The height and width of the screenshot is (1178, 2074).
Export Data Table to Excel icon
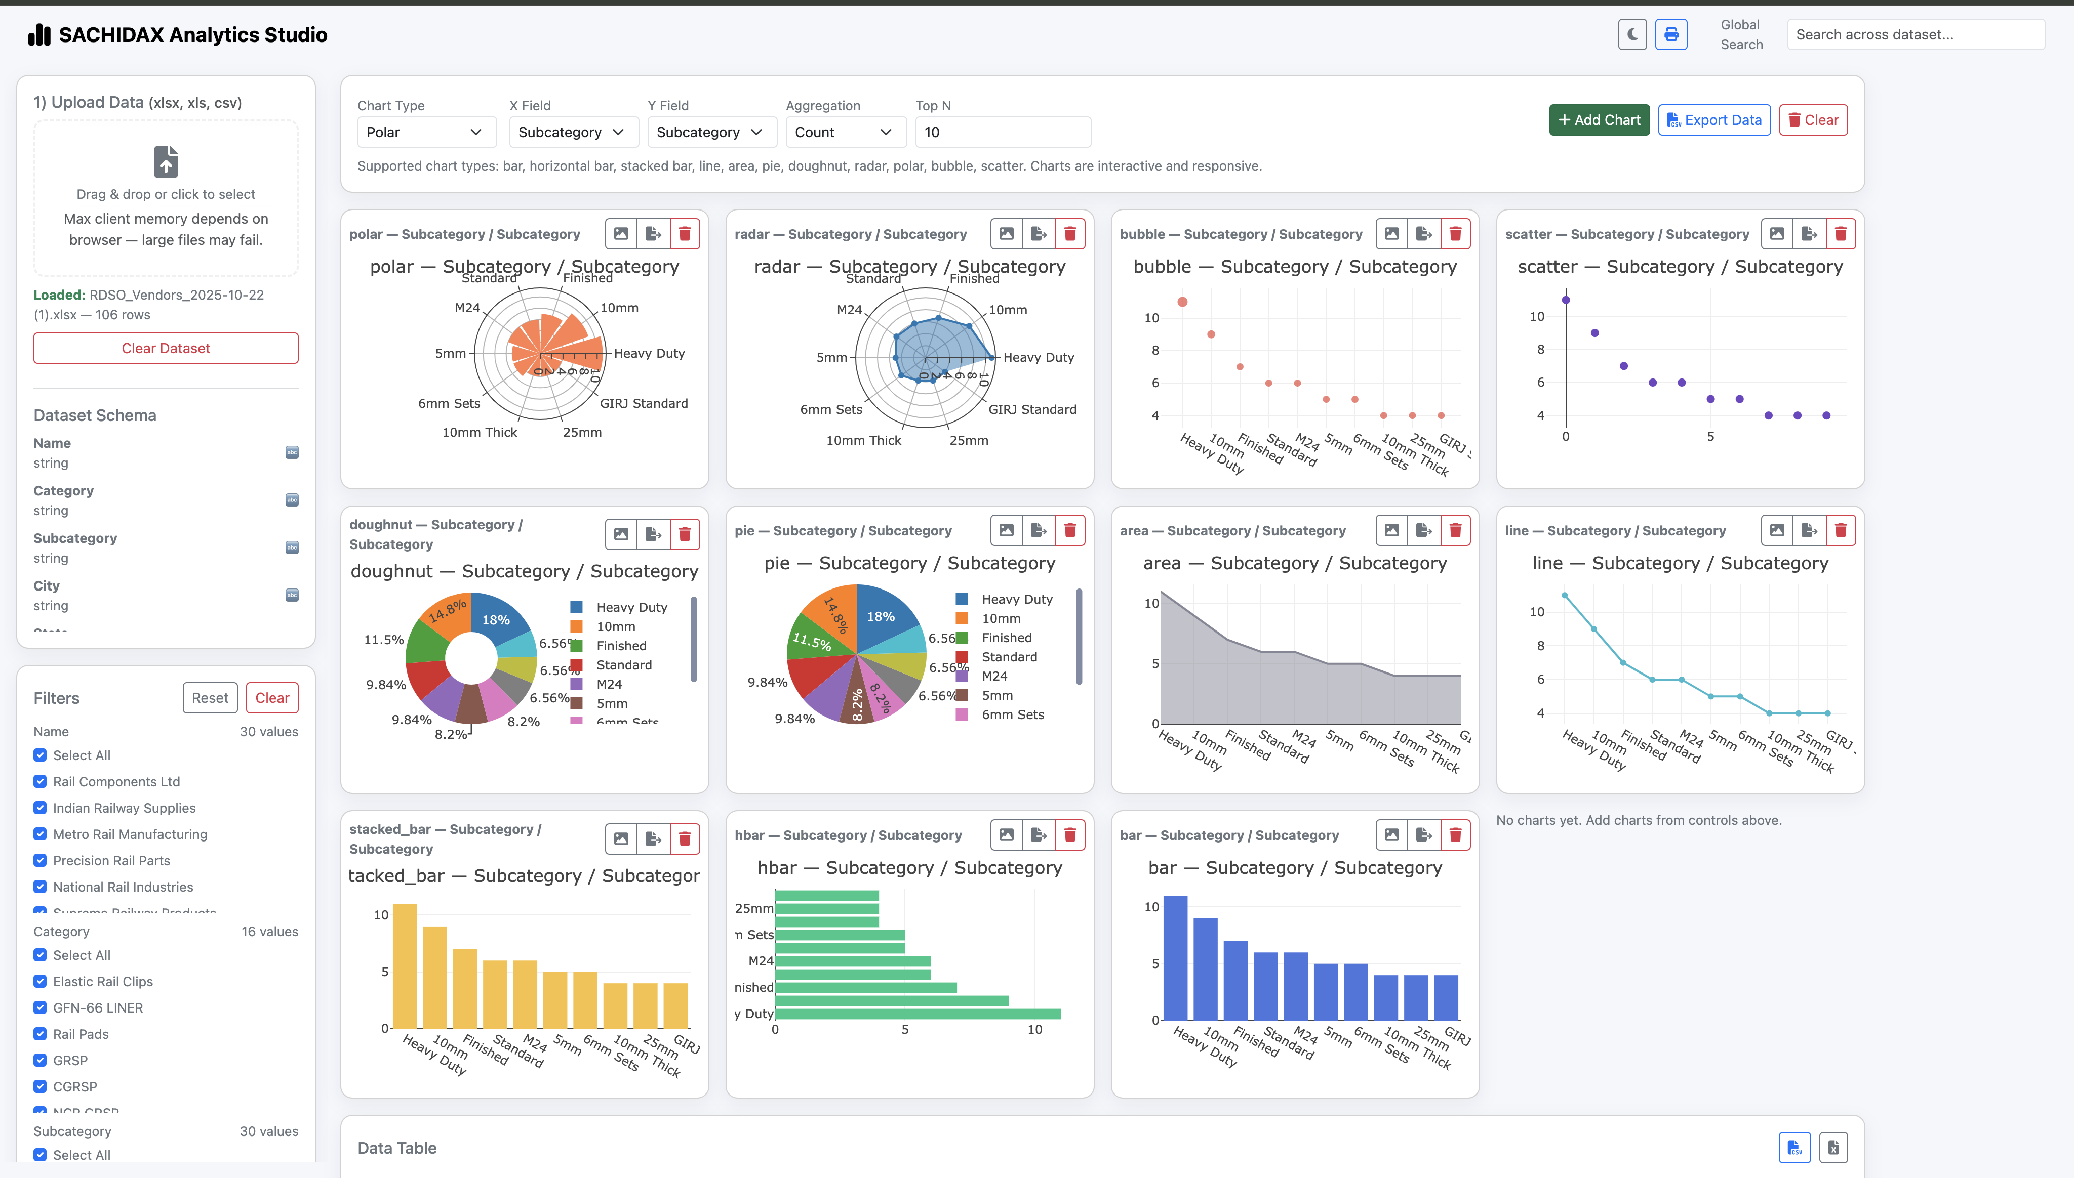tap(1833, 1147)
